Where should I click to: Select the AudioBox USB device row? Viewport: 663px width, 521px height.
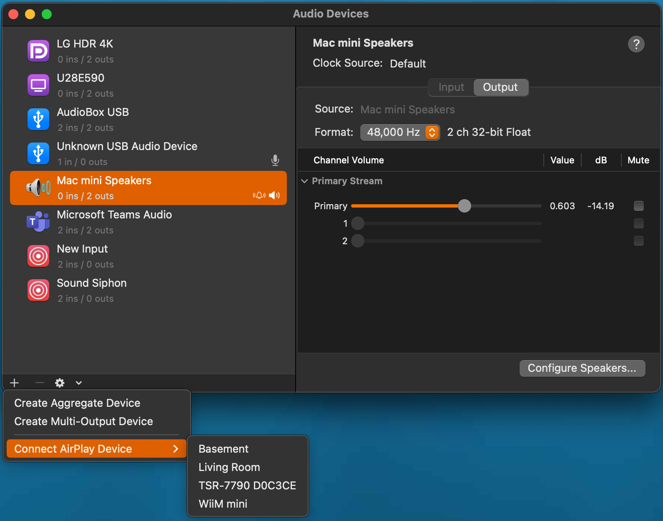pyautogui.click(x=148, y=120)
